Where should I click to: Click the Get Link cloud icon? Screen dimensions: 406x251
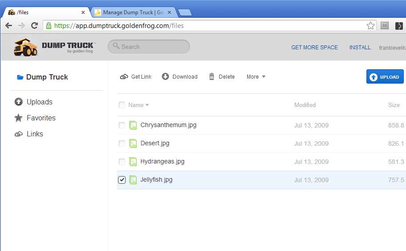tap(124, 76)
